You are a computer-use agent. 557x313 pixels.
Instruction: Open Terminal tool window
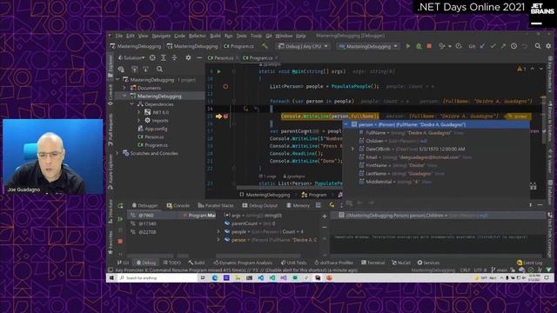373,263
